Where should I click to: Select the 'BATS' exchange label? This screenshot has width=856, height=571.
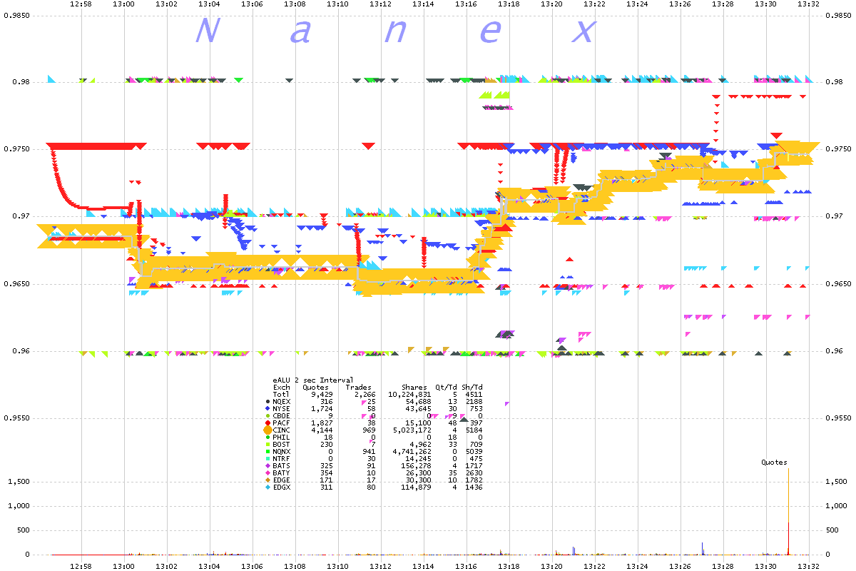pos(282,466)
